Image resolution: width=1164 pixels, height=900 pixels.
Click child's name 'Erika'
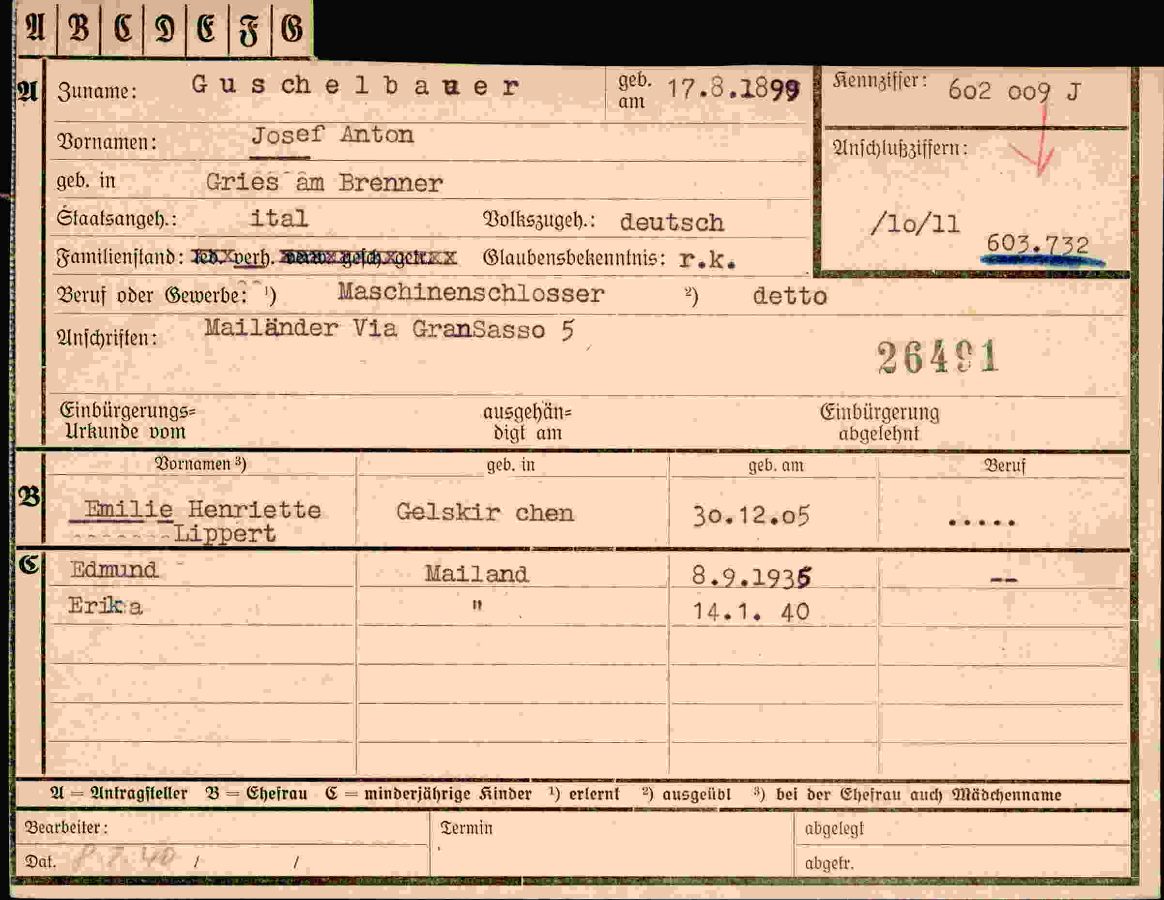tap(105, 606)
